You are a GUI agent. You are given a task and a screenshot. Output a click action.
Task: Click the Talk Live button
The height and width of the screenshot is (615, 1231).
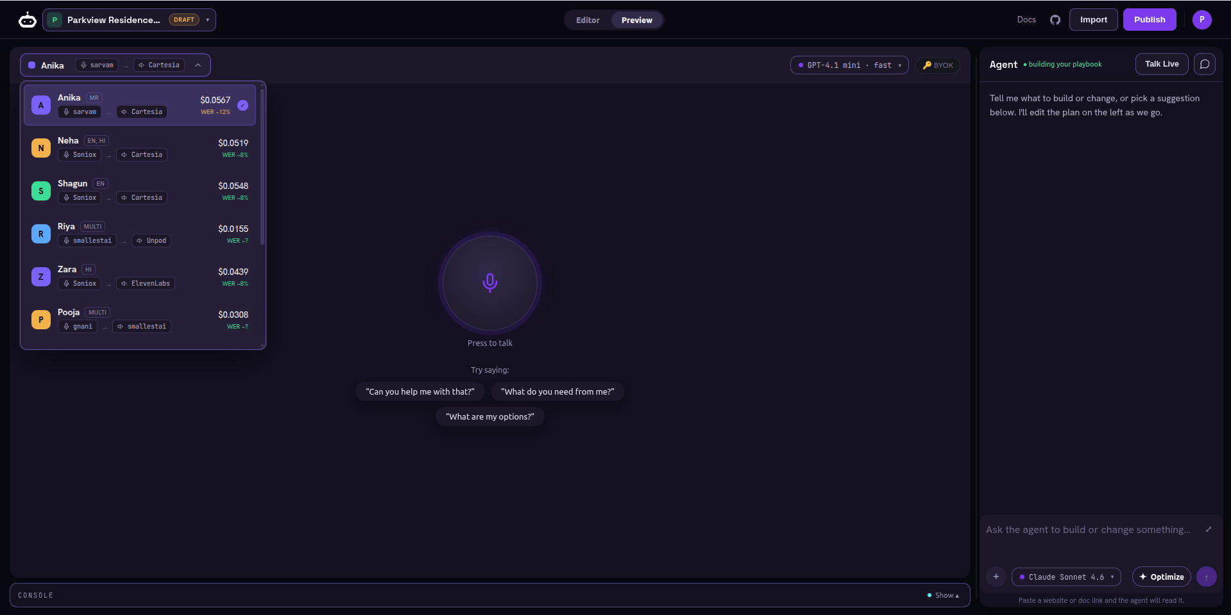[1162, 64]
